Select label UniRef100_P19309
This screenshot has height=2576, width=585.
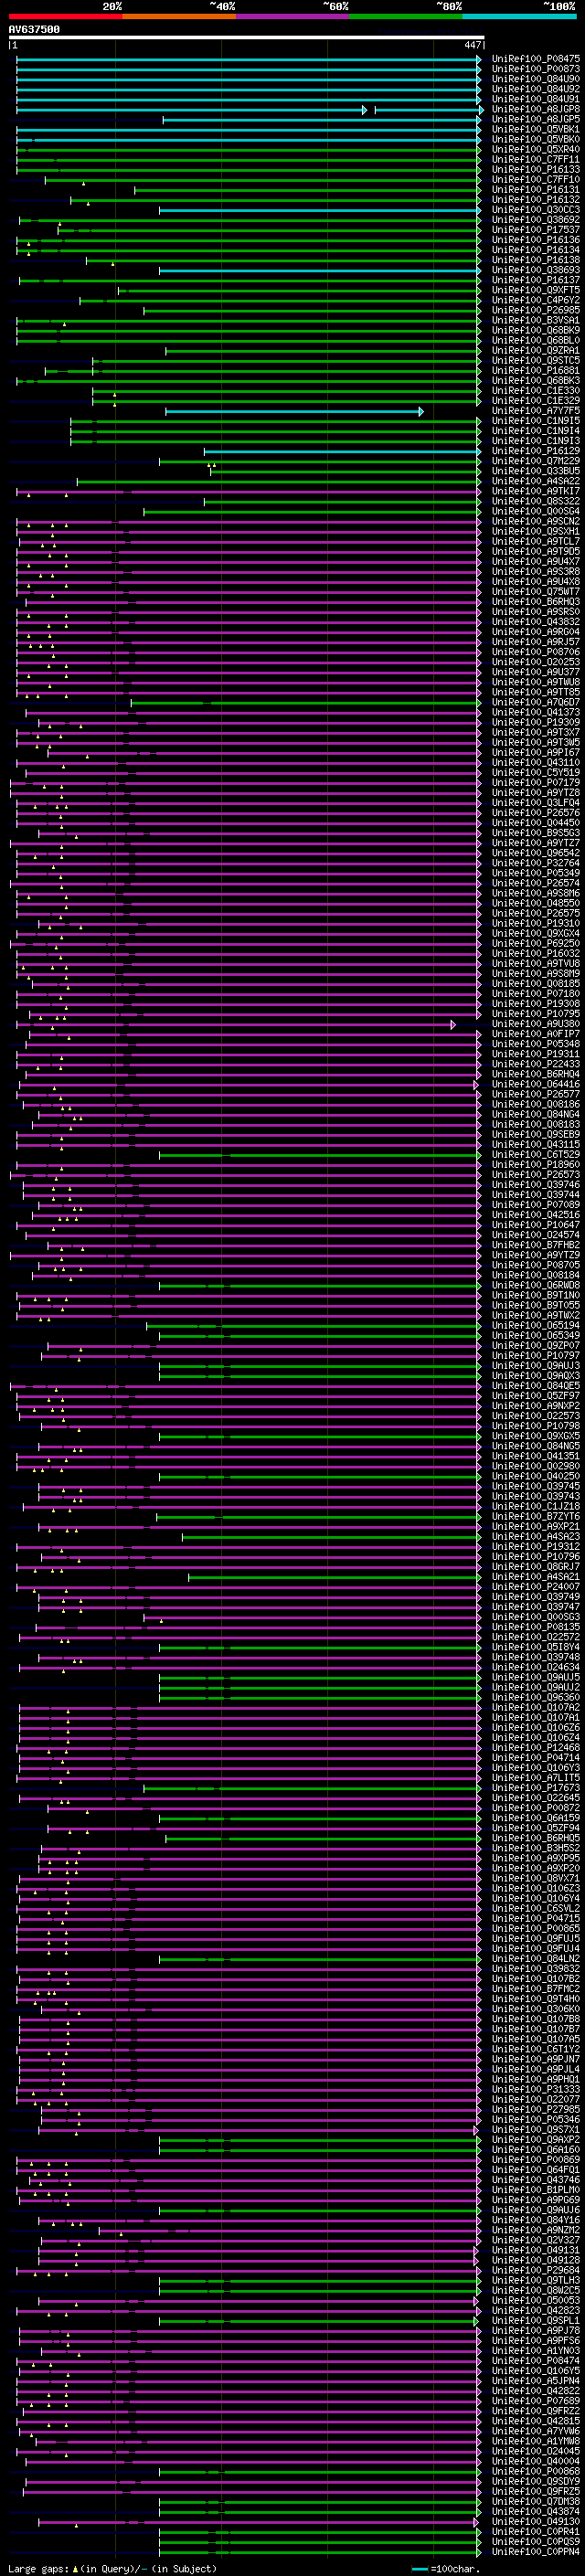[x=536, y=722]
